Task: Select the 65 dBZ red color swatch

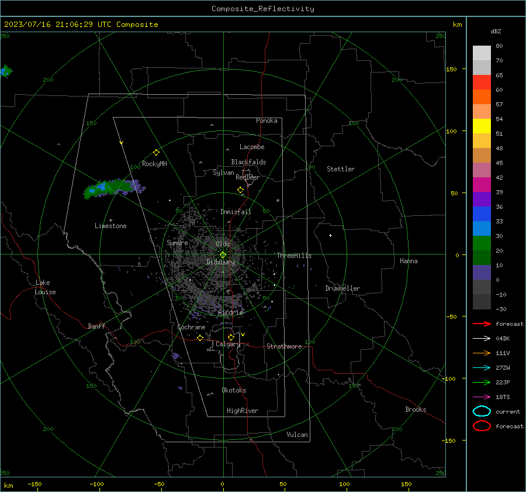Action: 482,82
